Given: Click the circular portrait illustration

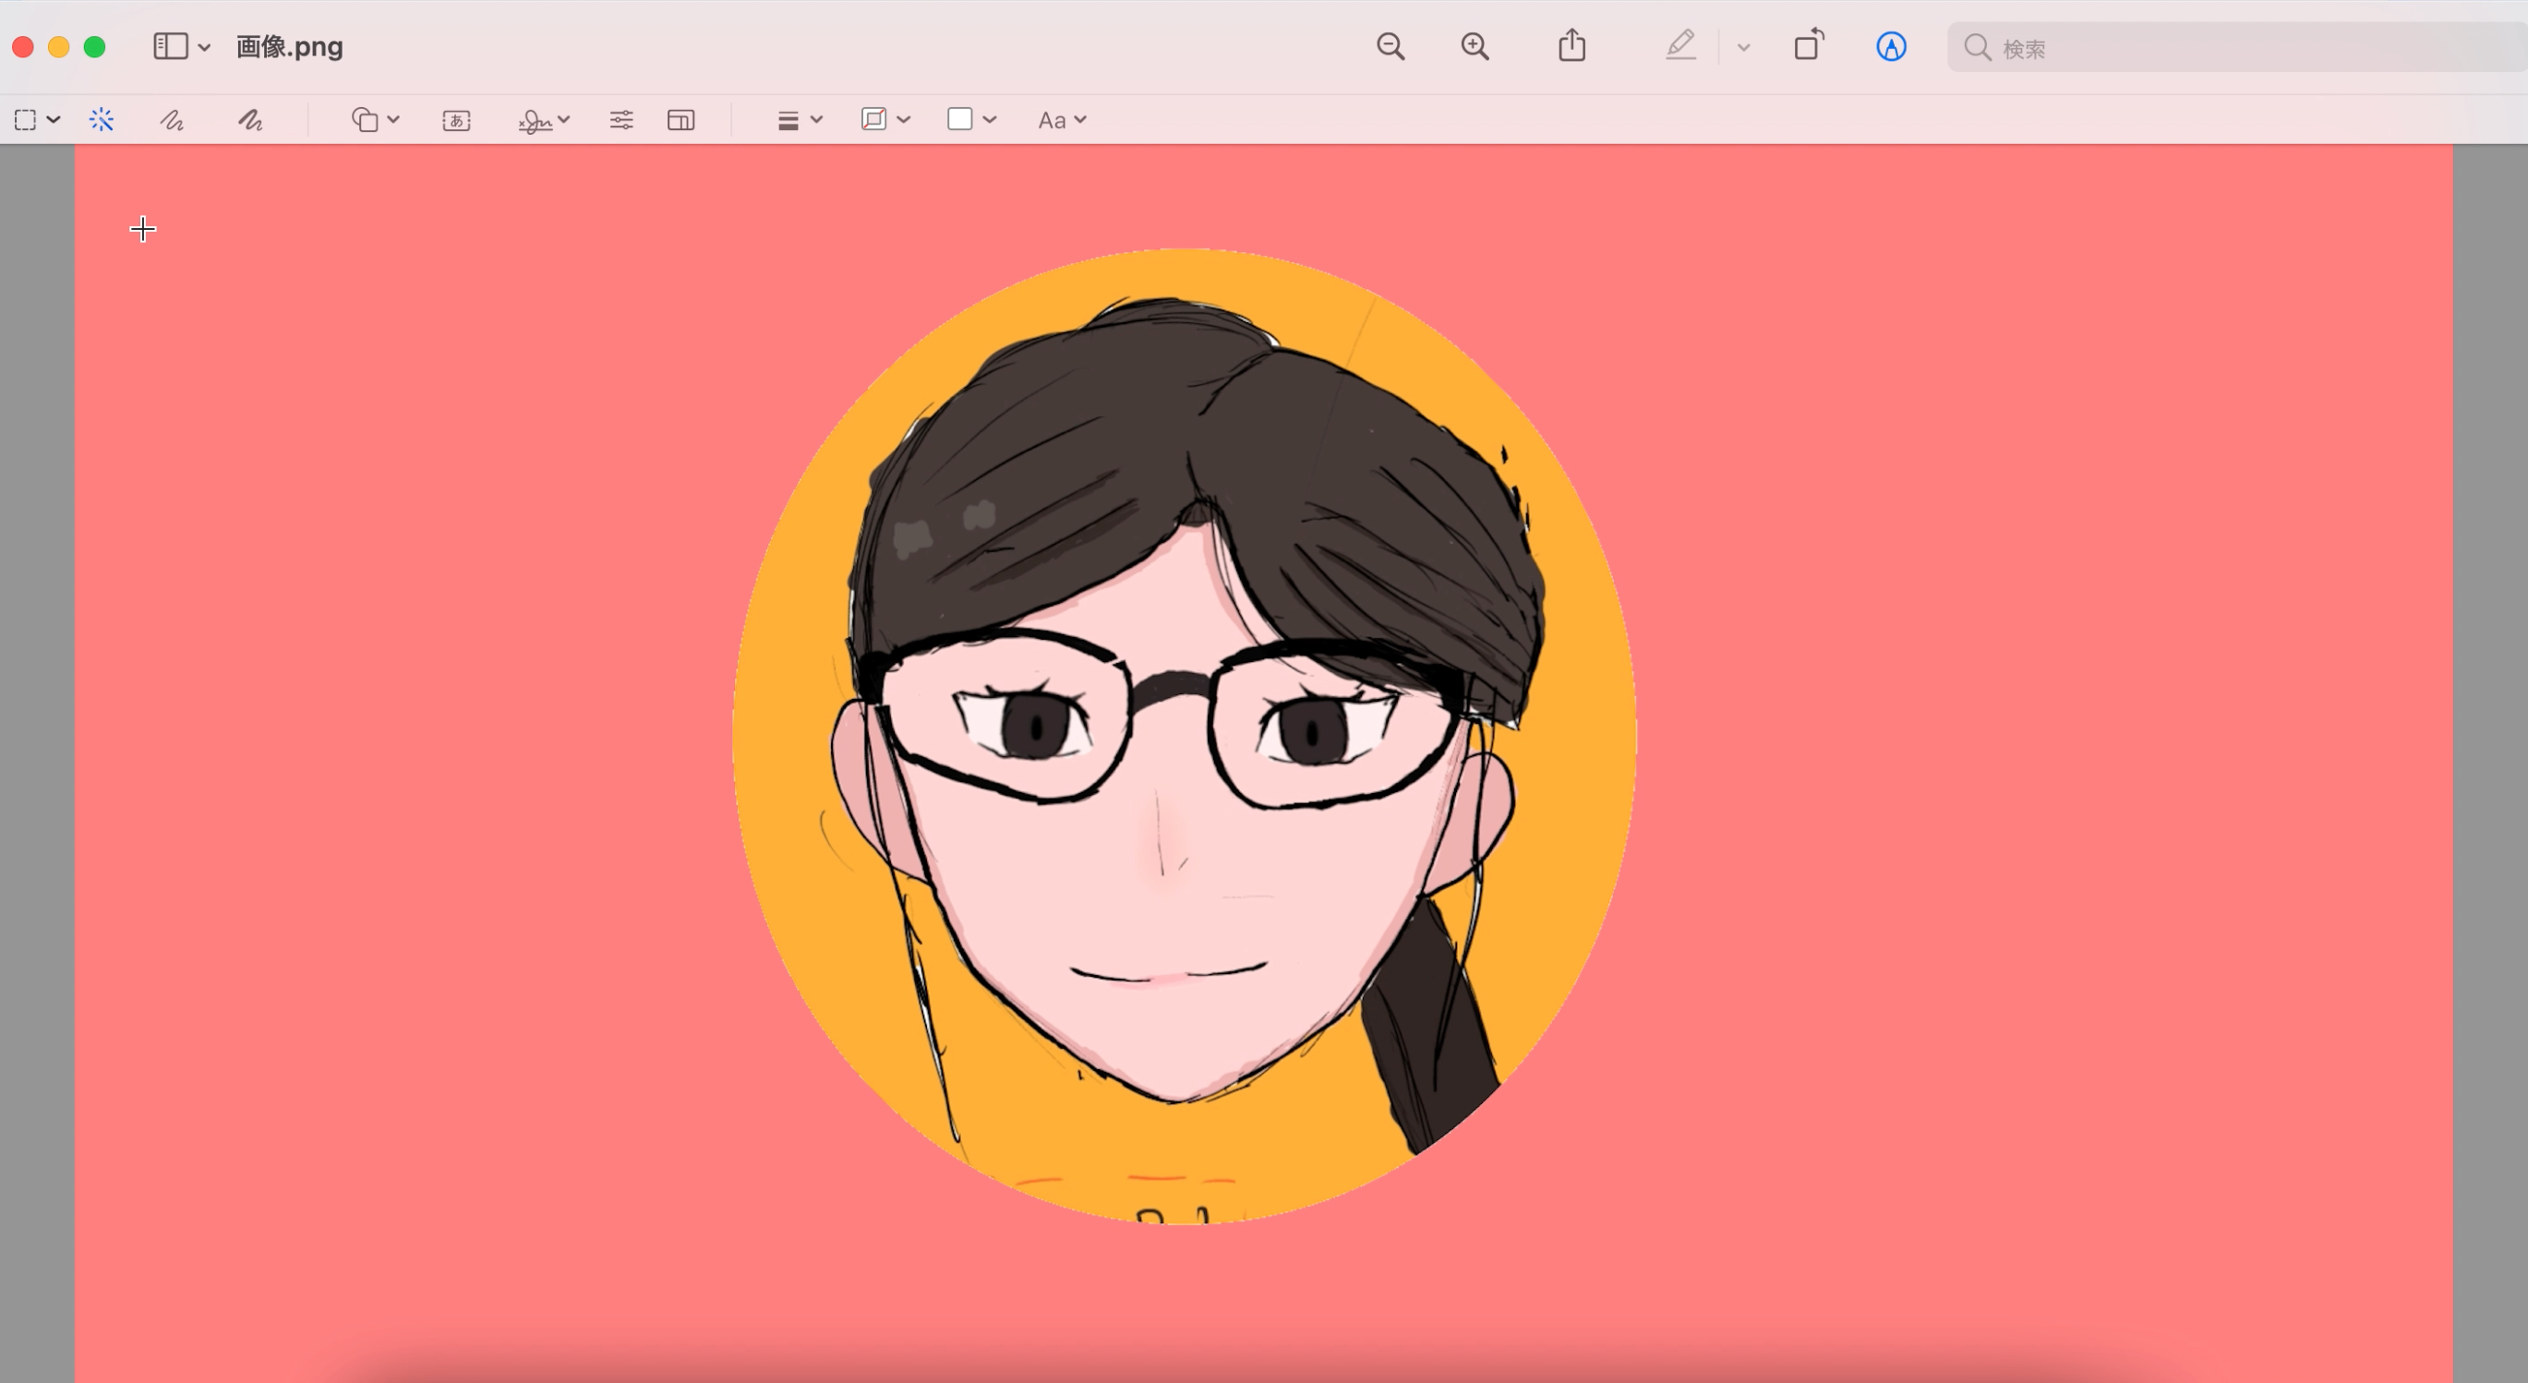Looking at the screenshot, I should tap(1184, 736).
